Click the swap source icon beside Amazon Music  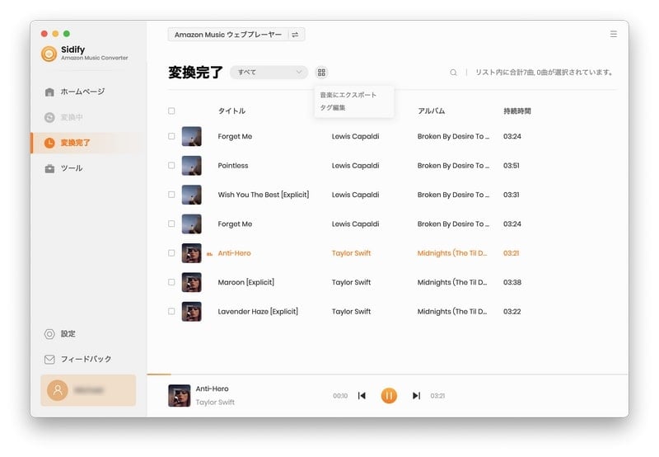click(x=295, y=35)
